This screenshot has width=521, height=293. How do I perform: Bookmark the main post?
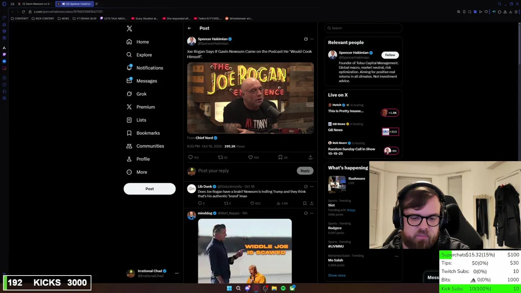click(x=280, y=157)
